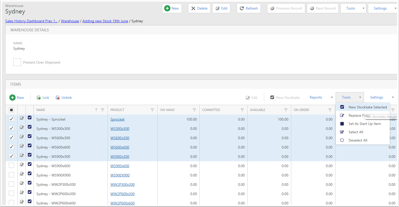Click the green plus icon beside the top New button
This screenshot has height=207, width=399.
(x=167, y=8)
